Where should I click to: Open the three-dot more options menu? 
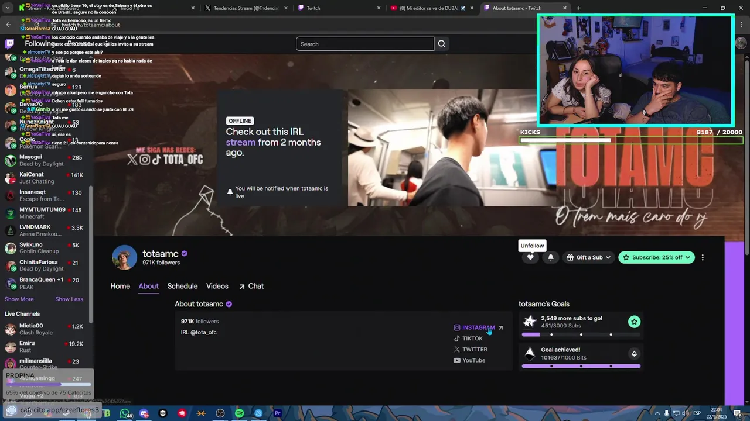(x=703, y=257)
